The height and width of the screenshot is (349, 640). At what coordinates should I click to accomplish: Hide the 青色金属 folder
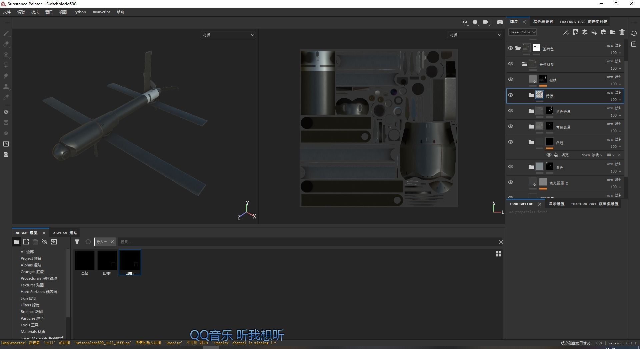pyautogui.click(x=510, y=127)
